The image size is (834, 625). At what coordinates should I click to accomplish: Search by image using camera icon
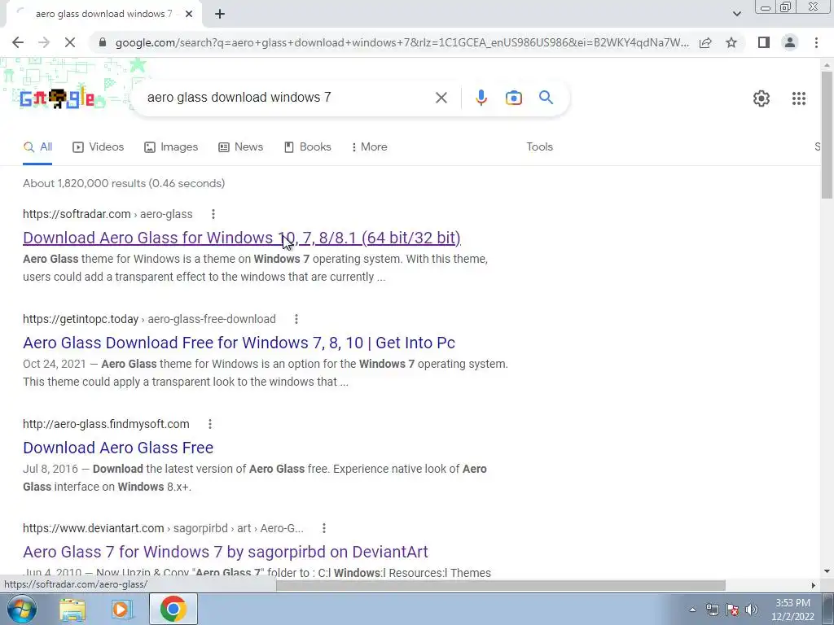click(x=514, y=98)
